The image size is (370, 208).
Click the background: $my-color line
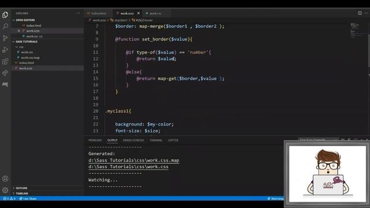[145, 124]
